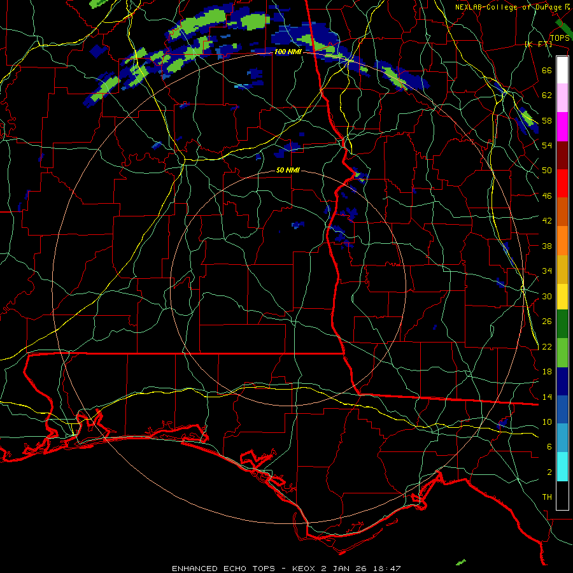The image size is (573, 573).
Task: Click the legend value 54
Action: (x=547, y=145)
